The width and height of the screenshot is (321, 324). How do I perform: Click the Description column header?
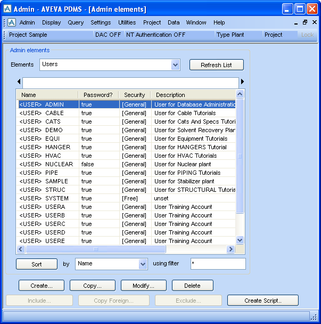click(x=193, y=95)
